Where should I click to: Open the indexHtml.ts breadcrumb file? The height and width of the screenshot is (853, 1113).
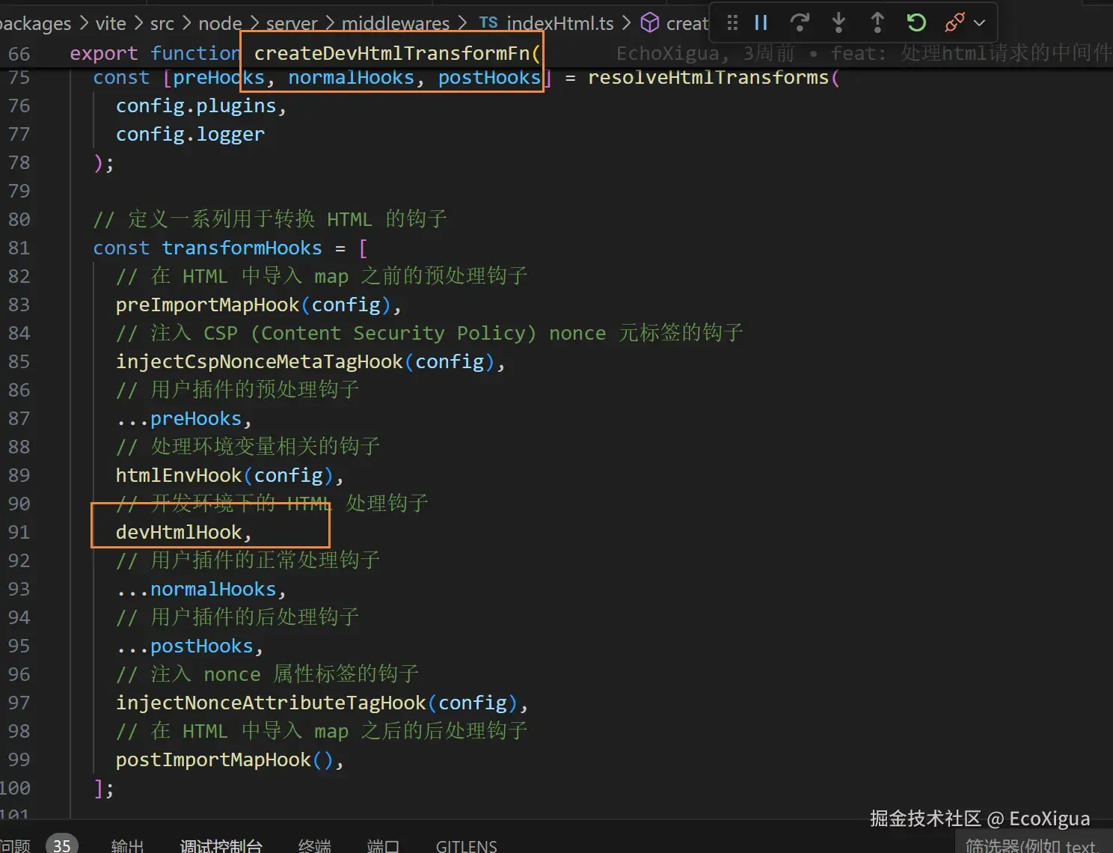coord(560,24)
